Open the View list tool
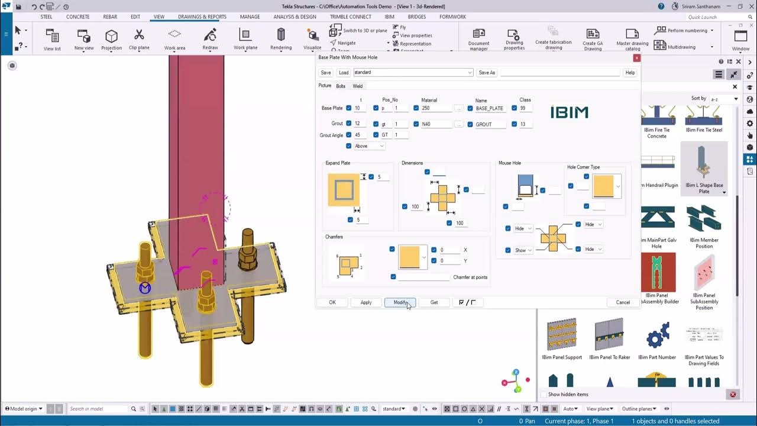Image resolution: width=757 pixels, height=426 pixels. point(52,40)
